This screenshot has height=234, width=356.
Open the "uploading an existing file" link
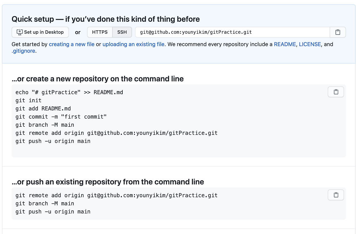pyautogui.click(x=133, y=44)
